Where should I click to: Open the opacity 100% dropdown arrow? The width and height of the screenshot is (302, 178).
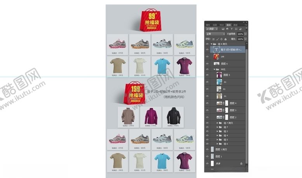coord(244,34)
